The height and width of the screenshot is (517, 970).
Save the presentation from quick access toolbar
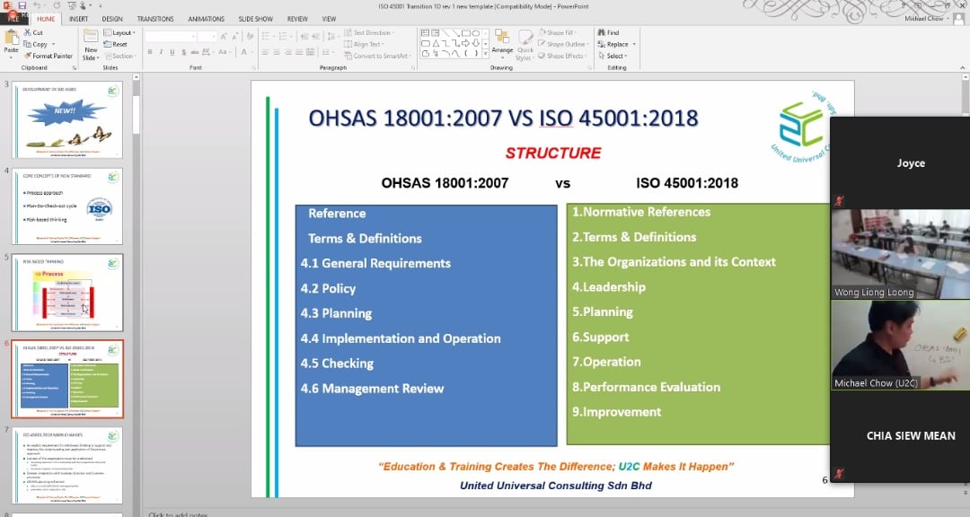(22, 5)
